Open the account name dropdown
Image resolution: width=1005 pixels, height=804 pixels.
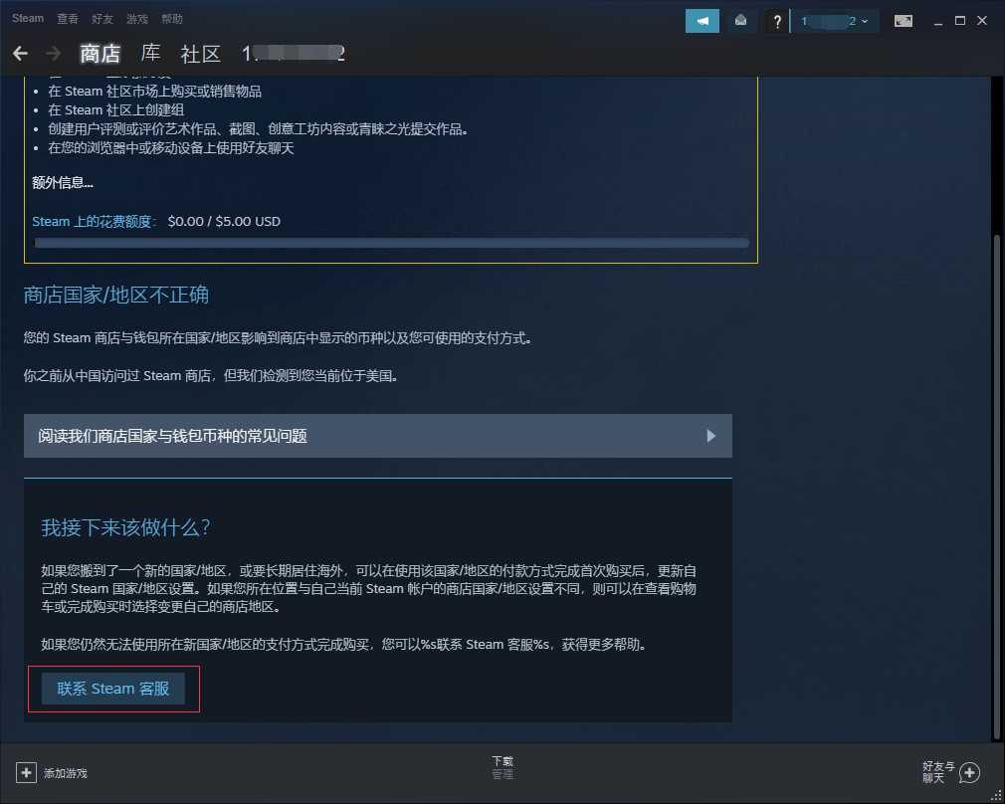tap(835, 21)
